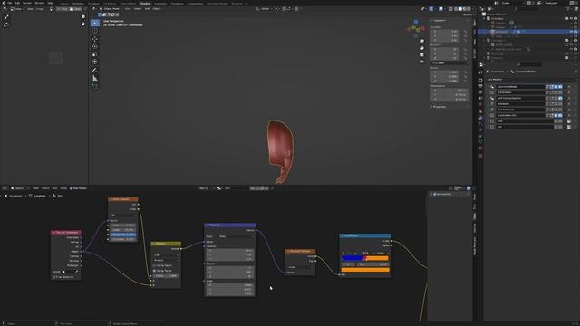Toggle camera view gizmo icon in viewport
The image size is (580, 326).
click(422, 54)
